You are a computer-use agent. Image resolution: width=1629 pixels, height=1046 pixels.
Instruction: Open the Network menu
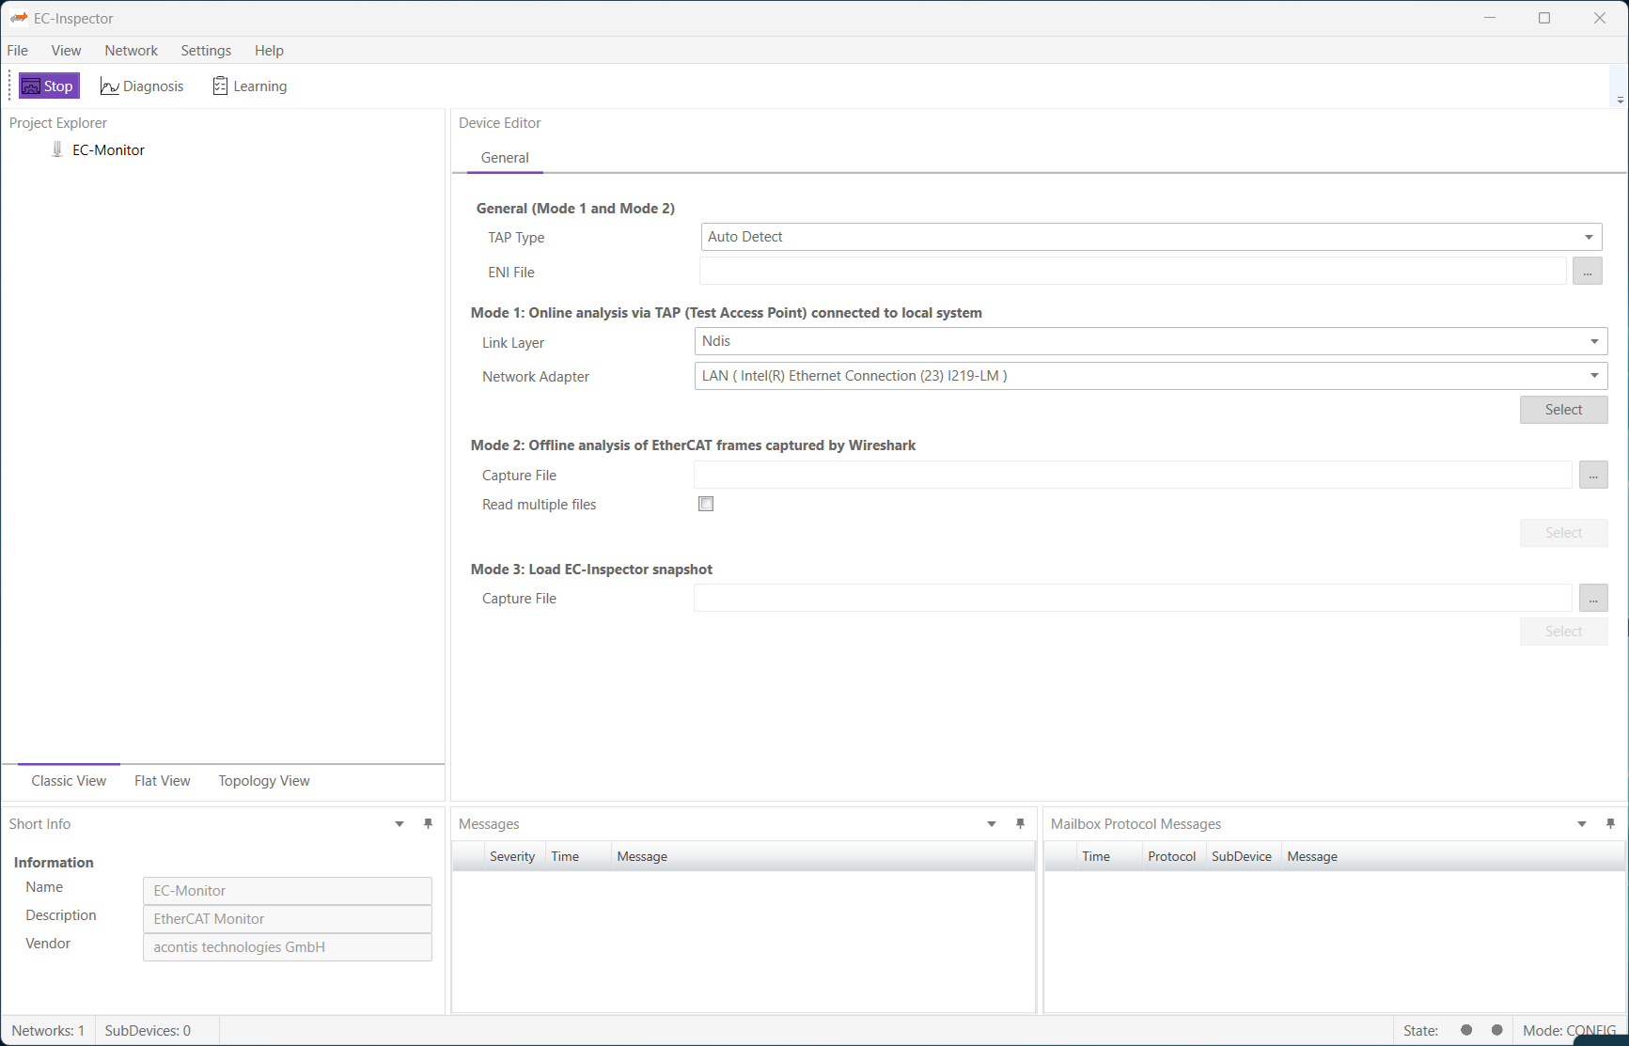(131, 51)
